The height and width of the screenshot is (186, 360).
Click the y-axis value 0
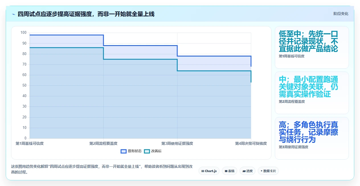click(25, 138)
